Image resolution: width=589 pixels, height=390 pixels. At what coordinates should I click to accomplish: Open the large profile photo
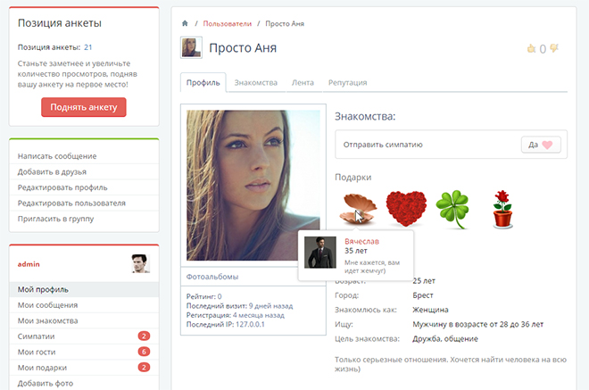[x=253, y=185]
